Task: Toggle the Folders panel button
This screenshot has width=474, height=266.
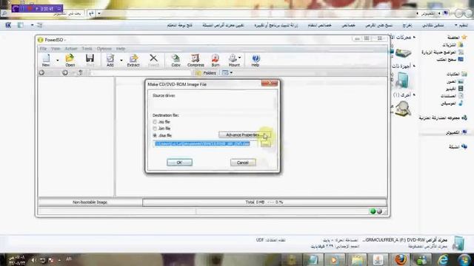Action: (206, 72)
